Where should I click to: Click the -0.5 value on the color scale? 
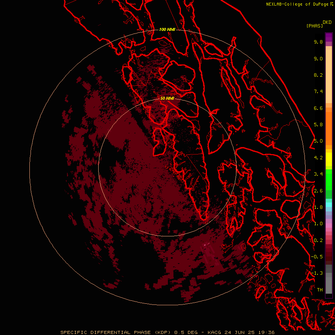pos(317,257)
